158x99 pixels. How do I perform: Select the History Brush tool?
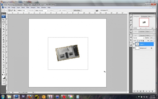(3, 42)
